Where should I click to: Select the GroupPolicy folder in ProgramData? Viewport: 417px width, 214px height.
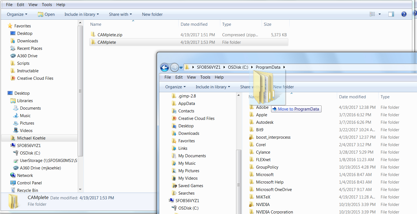(267, 167)
